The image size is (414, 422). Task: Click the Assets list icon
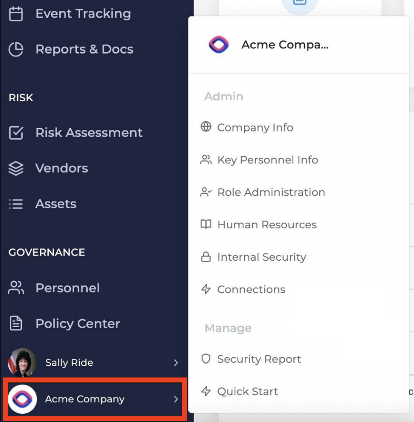(x=16, y=204)
